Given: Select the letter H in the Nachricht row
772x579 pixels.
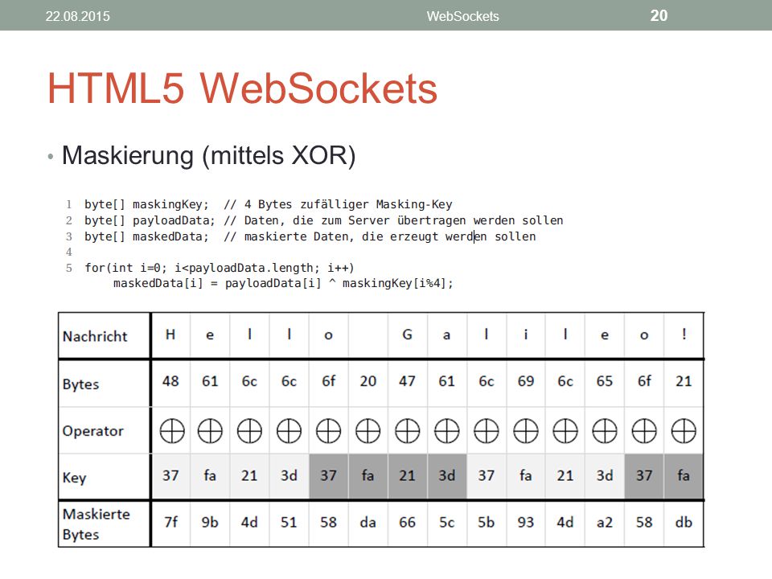Looking at the screenshot, I should point(170,335).
